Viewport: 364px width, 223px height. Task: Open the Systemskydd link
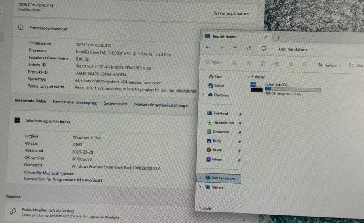[115, 103]
